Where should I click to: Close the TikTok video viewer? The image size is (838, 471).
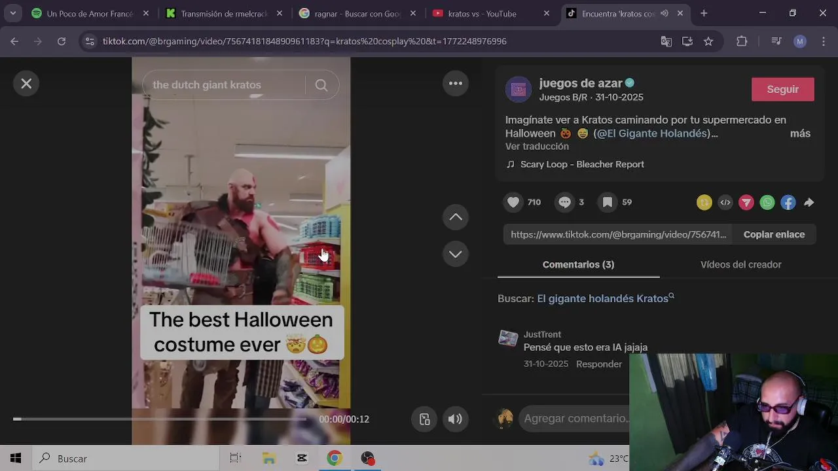(26, 84)
